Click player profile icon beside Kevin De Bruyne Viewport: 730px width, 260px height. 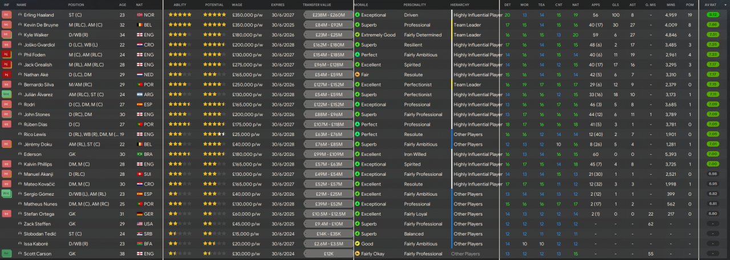point(20,25)
